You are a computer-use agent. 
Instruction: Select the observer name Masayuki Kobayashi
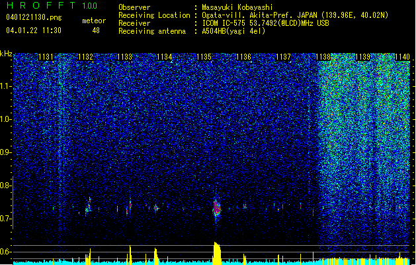237,7
